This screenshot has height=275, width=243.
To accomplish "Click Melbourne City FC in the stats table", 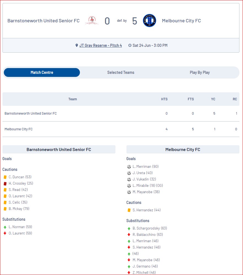I will pyautogui.click(x=18, y=129).
